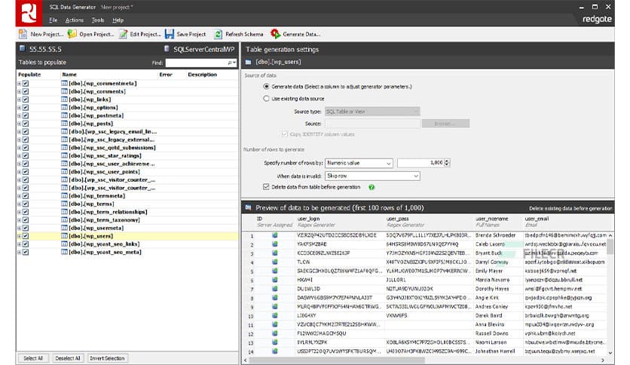The height and width of the screenshot is (365, 630).
Task: Click the Invert Selection button
Action: pyautogui.click(x=107, y=358)
